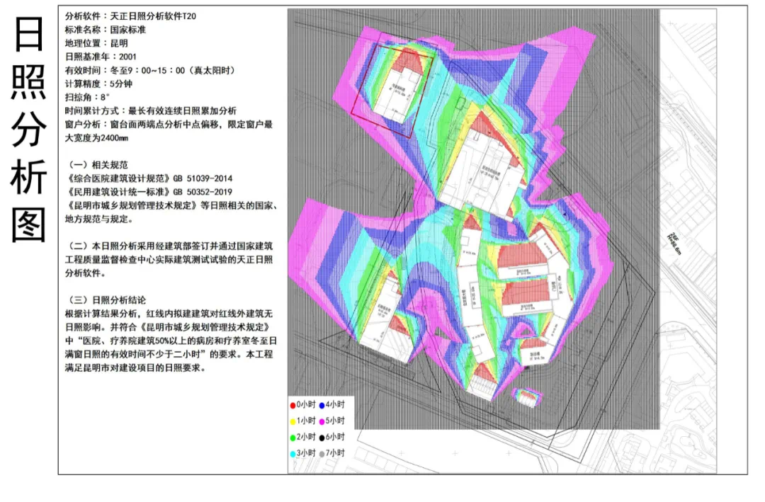The image size is (765, 502).
Task: Click the text '地理位置：昆明'
Action: tap(96, 43)
